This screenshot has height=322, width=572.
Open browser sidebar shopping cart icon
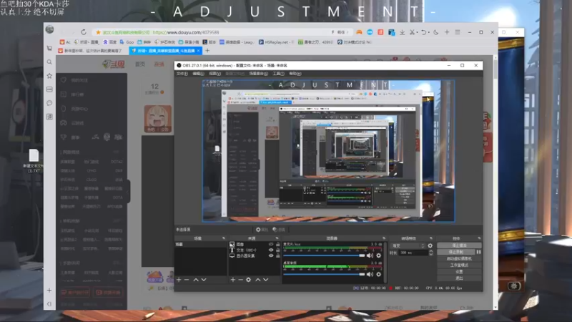click(49, 48)
